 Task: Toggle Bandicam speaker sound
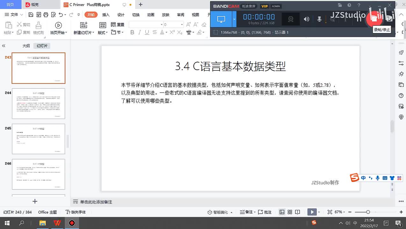pos(306,19)
